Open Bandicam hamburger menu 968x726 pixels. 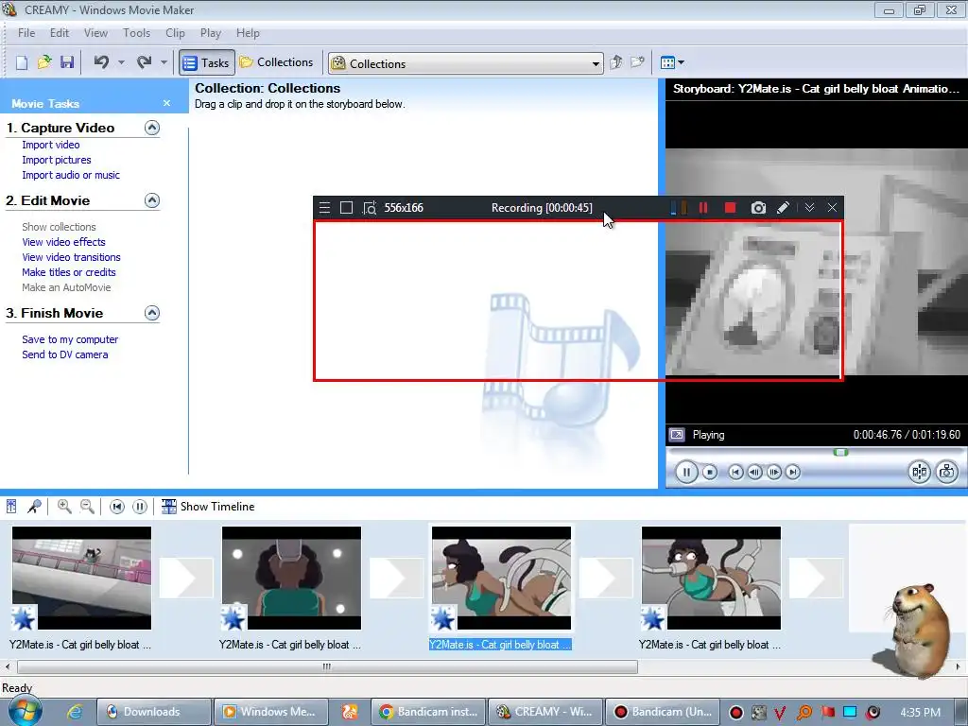pos(325,207)
